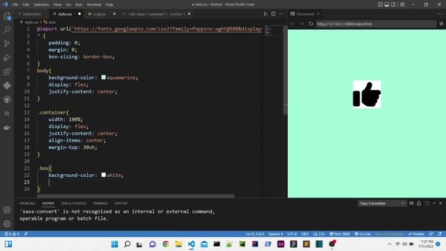Switch to the Debug Console tab
446x251 pixels.
pyautogui.click(x=73, y=203)
